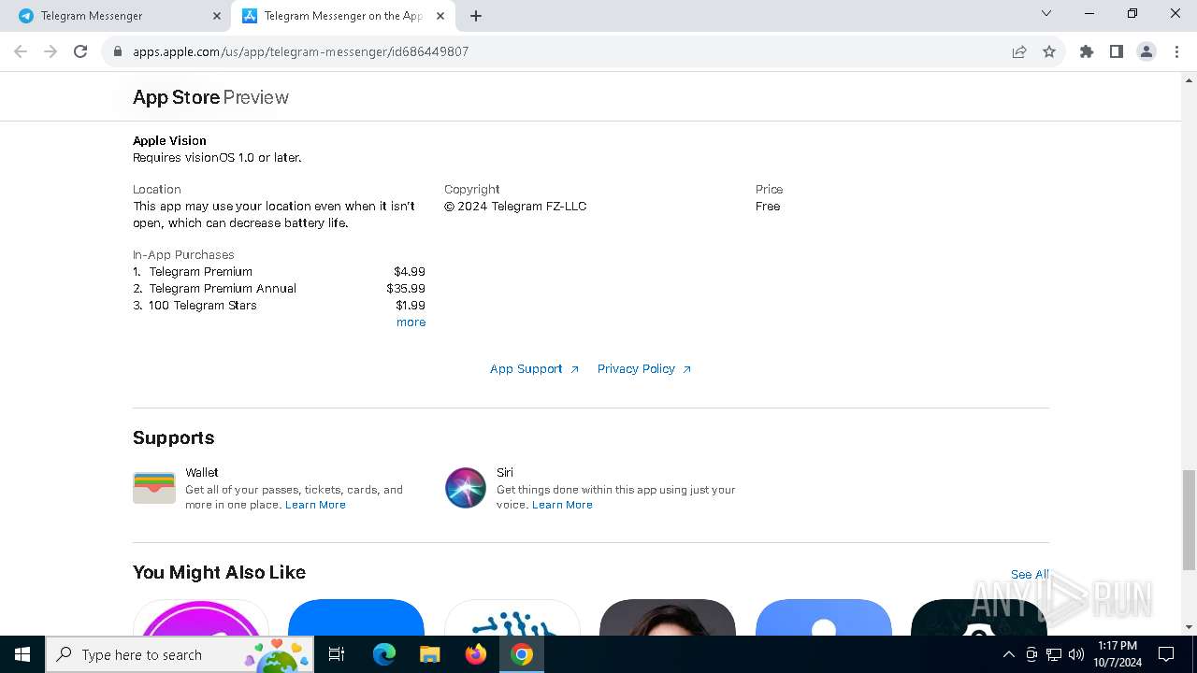Select the Telegram Premium purchase row

[279, 272]
